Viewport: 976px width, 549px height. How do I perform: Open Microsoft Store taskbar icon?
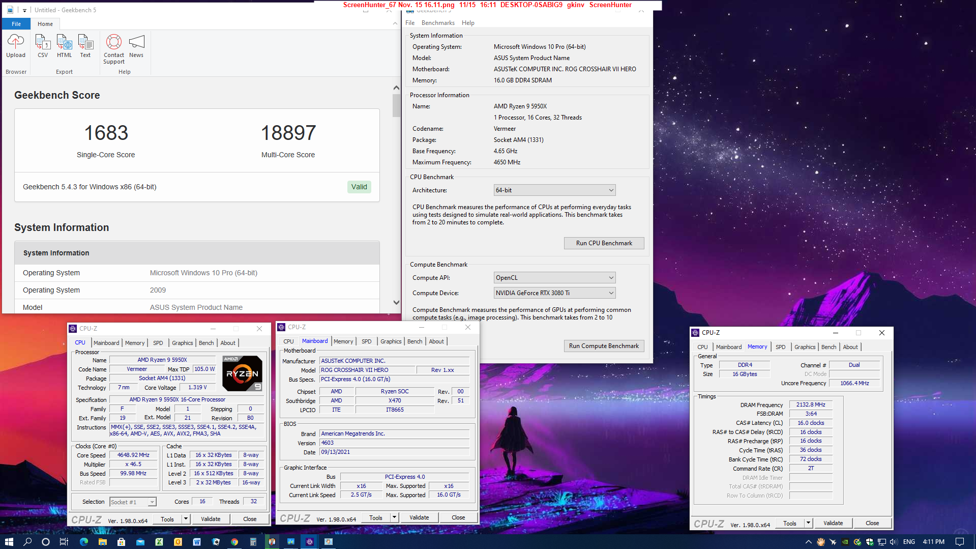point(121,541)
